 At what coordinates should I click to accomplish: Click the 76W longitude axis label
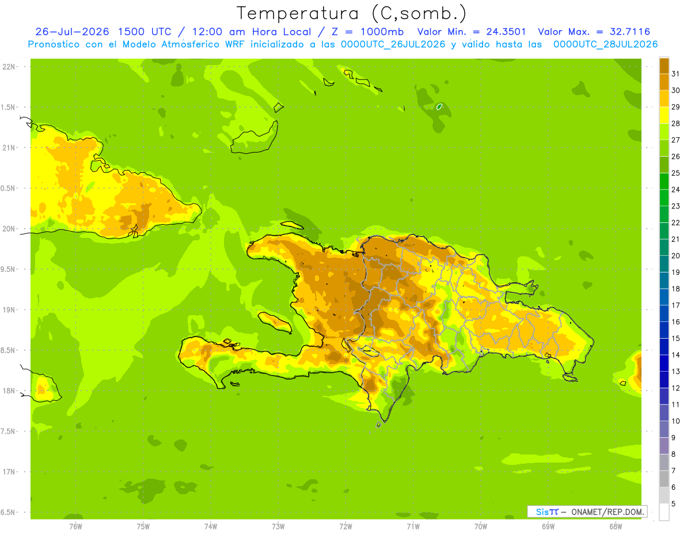(75, 526)
